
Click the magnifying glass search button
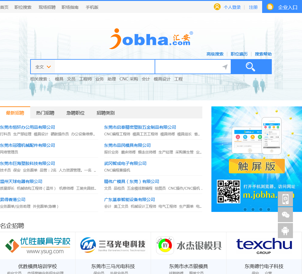pos(251,67)
